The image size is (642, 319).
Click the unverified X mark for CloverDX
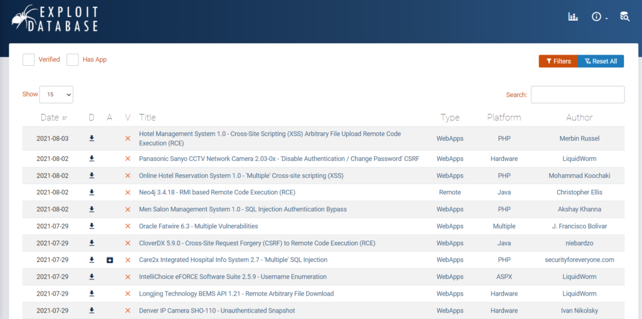click(x=128, y=243)
